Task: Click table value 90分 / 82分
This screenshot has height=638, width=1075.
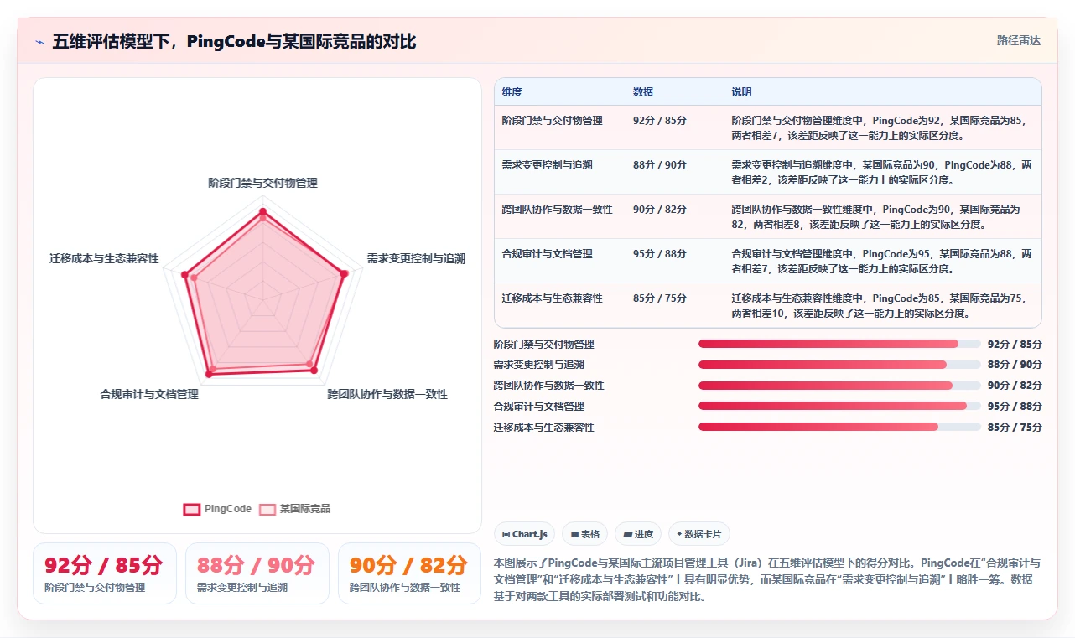Action: click(x=660, y=210)
